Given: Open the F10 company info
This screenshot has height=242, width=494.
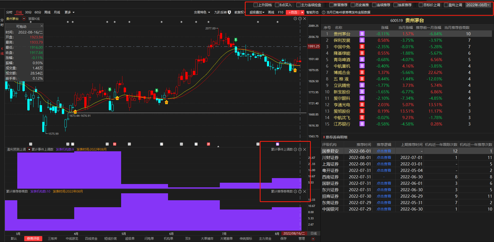Looking at the screenshot, I should coord(281,12).
